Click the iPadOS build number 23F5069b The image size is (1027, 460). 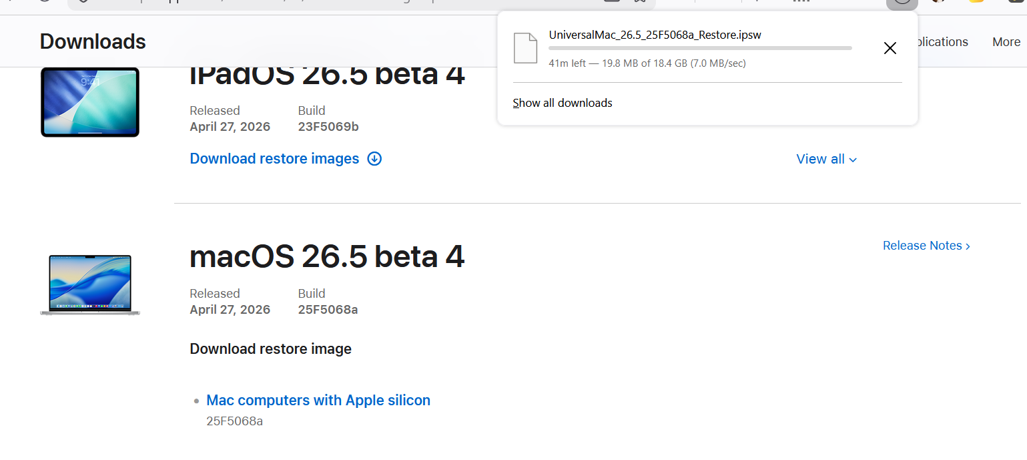(x=328, y=127)
